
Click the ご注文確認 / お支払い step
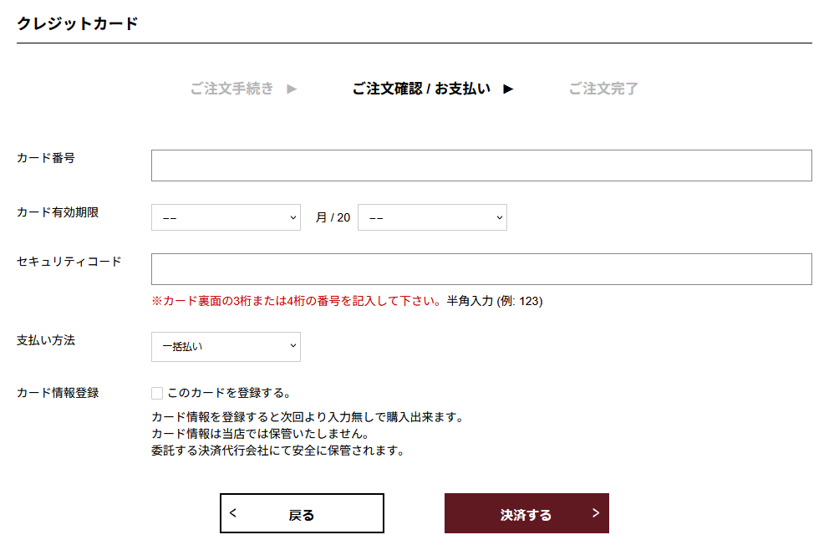click(x=421, y=89)
